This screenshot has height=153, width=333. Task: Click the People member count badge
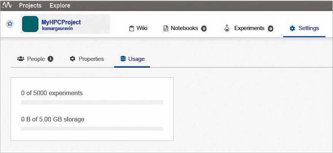tap(50, 59)
